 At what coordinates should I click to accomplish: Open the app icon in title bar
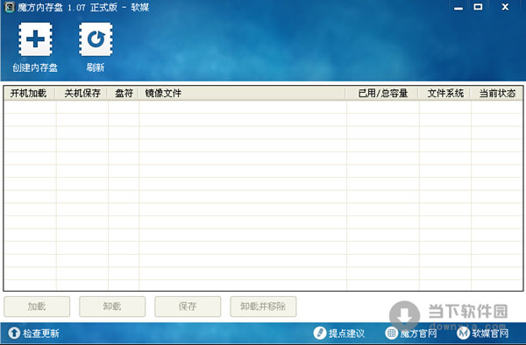(x=10, y=7)
